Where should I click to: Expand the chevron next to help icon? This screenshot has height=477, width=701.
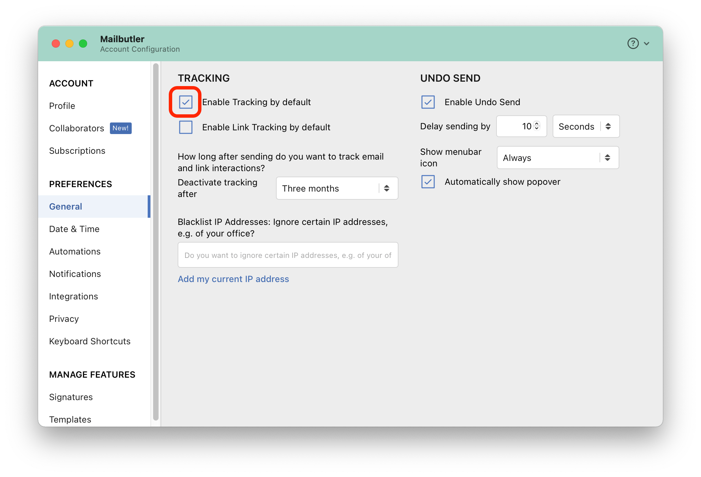[647, 44]
